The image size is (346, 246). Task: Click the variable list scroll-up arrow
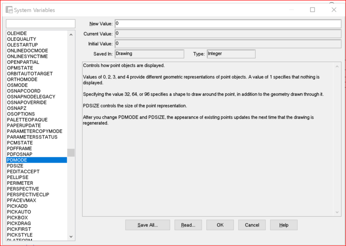point(71,35)
